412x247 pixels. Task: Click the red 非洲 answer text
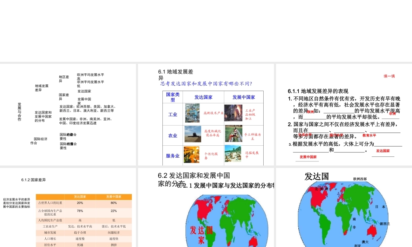[x=392, y=114]
